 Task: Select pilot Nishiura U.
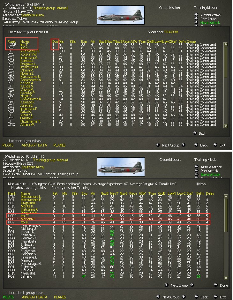29,229
